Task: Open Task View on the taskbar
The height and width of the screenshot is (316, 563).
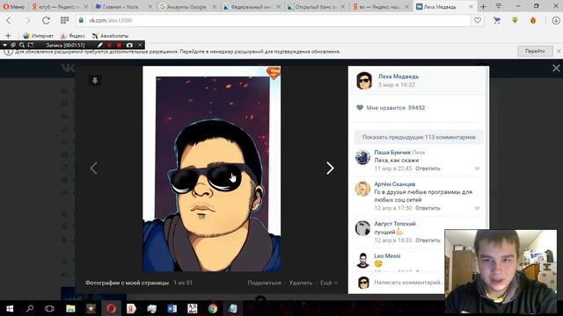Action: pos(49,308)
